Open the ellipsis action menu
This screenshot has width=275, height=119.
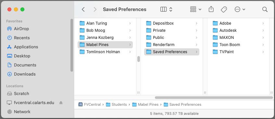(240, 9)
